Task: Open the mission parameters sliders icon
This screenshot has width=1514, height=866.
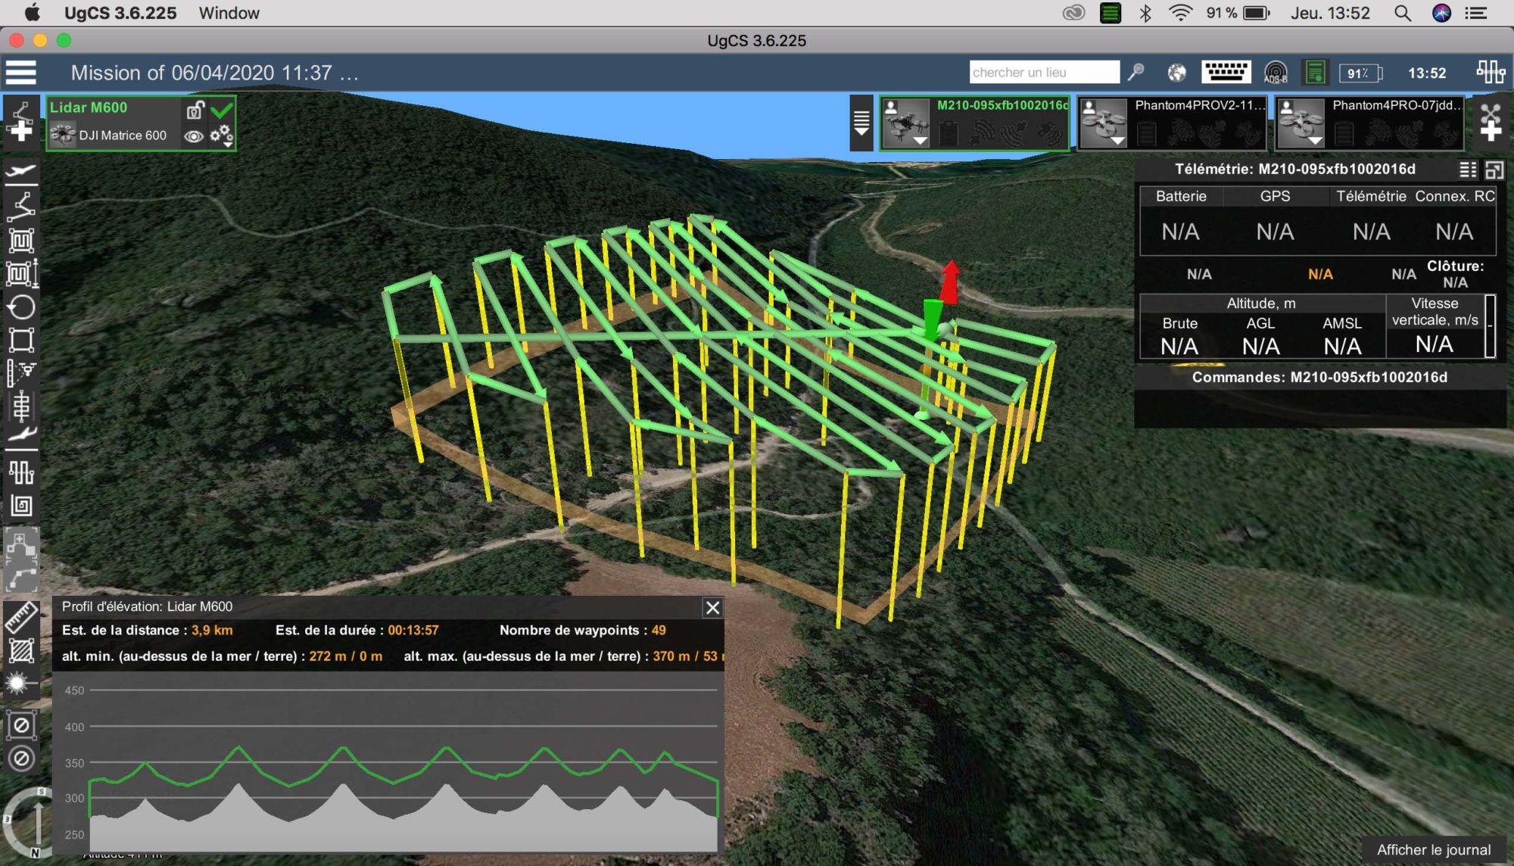Action: pyautogui.click(x=1491, y=73)
